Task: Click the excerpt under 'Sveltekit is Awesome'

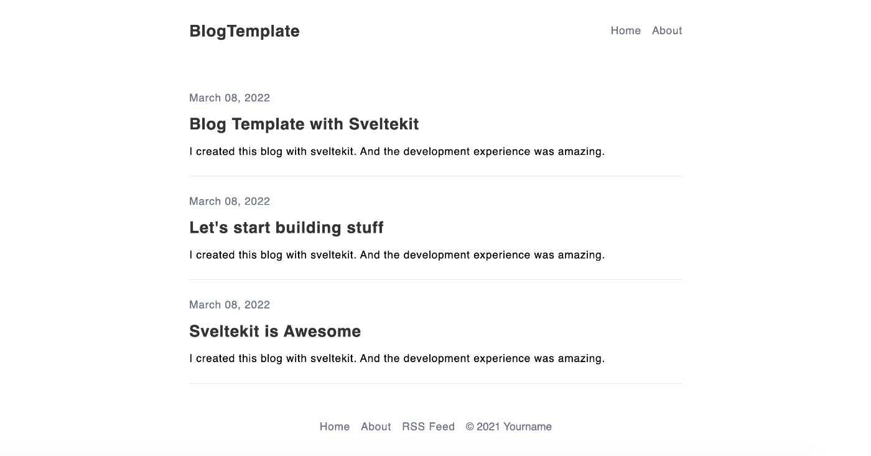Action: point(397,358)
